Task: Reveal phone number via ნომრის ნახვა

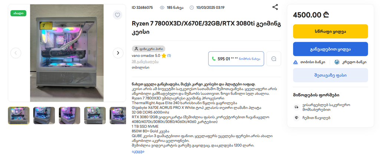Action: click(x=250, y=59)
